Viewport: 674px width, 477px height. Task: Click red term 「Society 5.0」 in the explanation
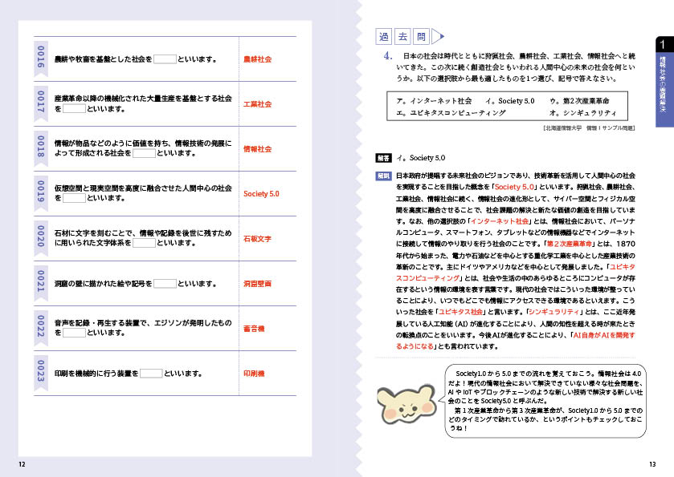coord(514,187)
